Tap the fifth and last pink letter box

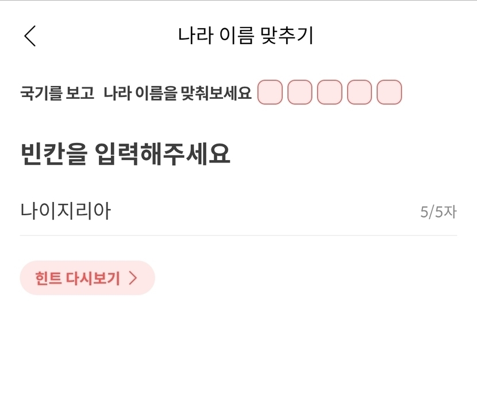[389, 92]
